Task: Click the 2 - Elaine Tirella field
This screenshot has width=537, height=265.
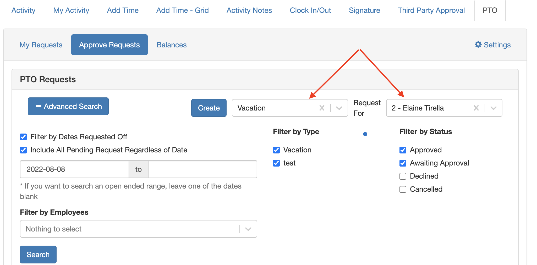Action: [x=444, y=108]
